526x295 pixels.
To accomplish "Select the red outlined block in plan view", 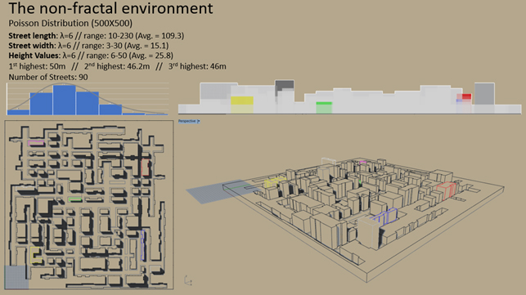I will point(146,168).
